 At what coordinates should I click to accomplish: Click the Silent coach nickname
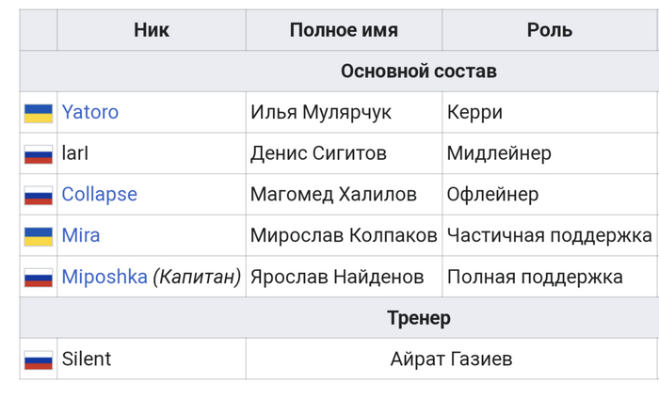coord(87,359)
